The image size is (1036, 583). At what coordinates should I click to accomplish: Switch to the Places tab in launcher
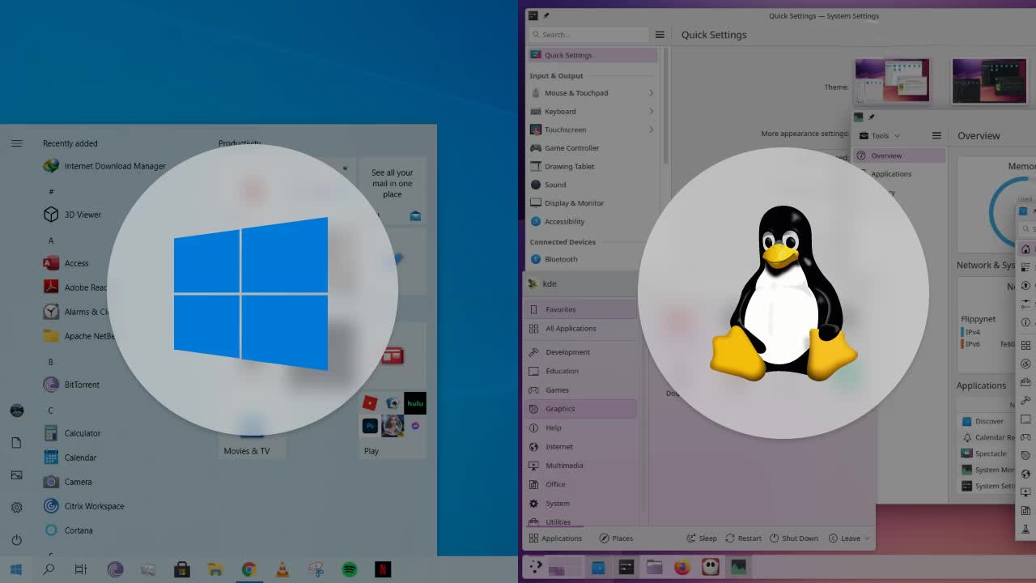(616, 538)
